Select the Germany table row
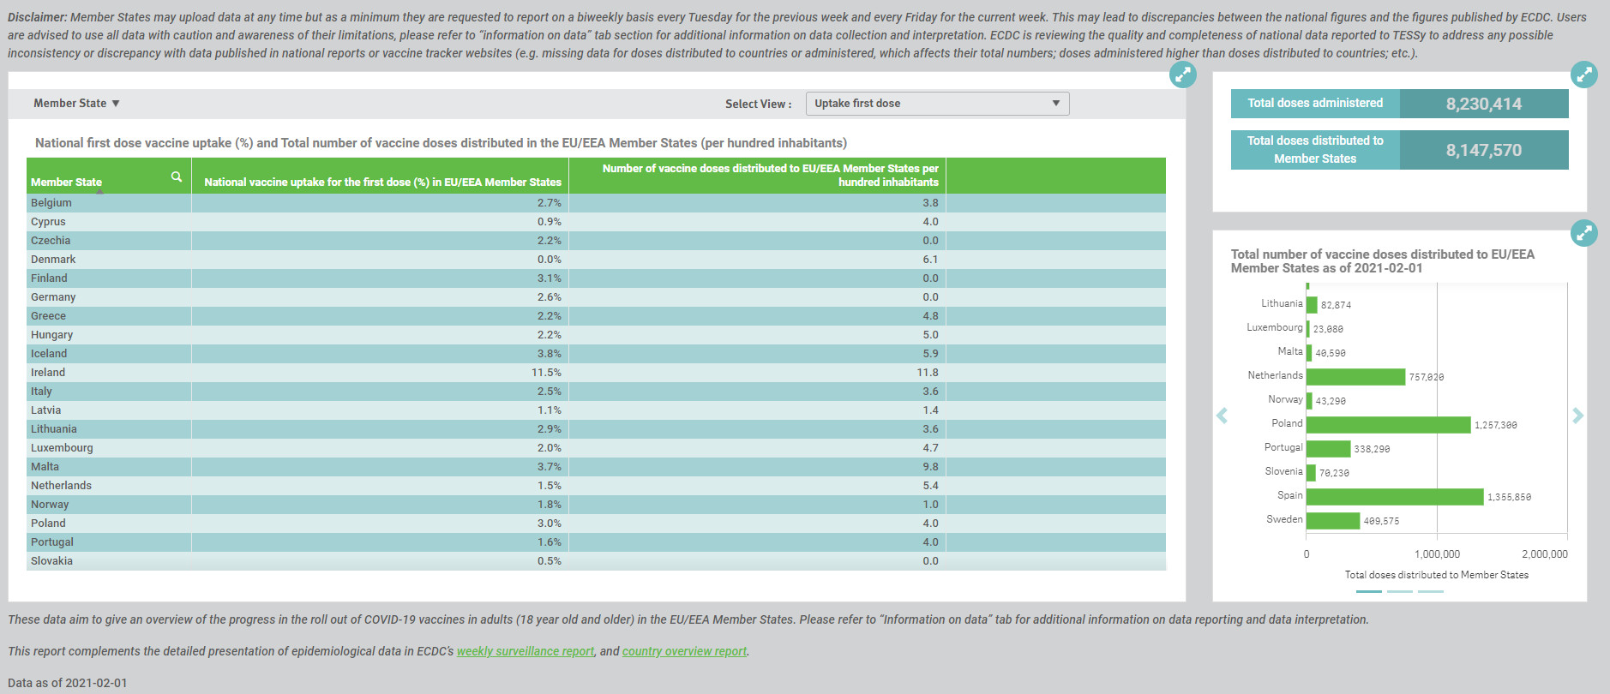This screenshot has height=694, width=1610. coord(596,297)
